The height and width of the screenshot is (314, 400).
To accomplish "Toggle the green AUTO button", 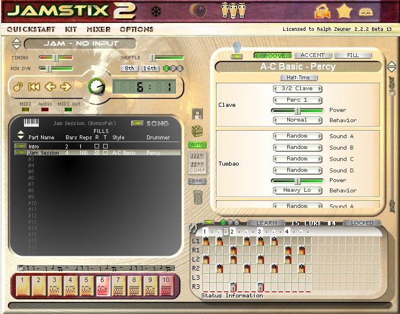I will (x=197, y=145).
